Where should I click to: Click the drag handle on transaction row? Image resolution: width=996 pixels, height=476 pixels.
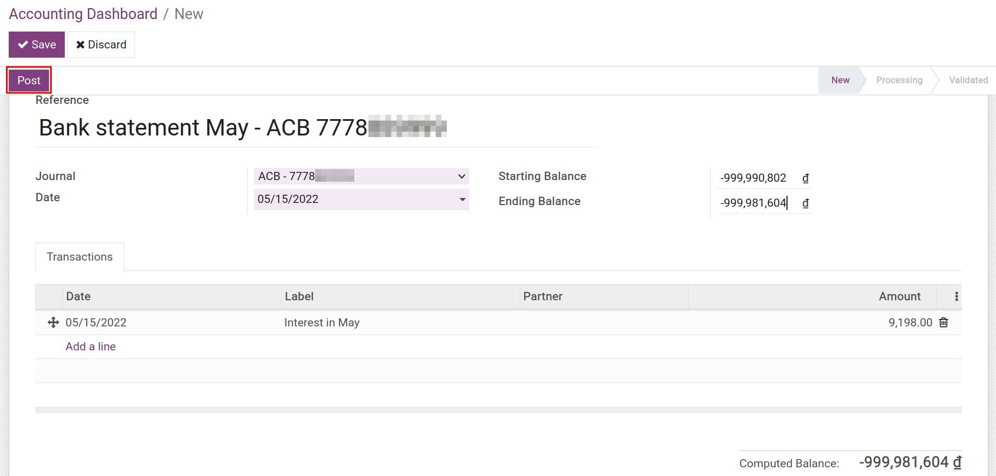(x=53, y=323)
